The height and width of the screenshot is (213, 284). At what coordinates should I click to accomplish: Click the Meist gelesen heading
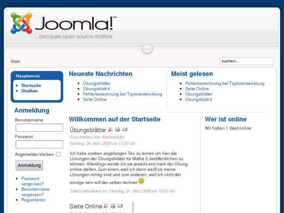[192, 74]
